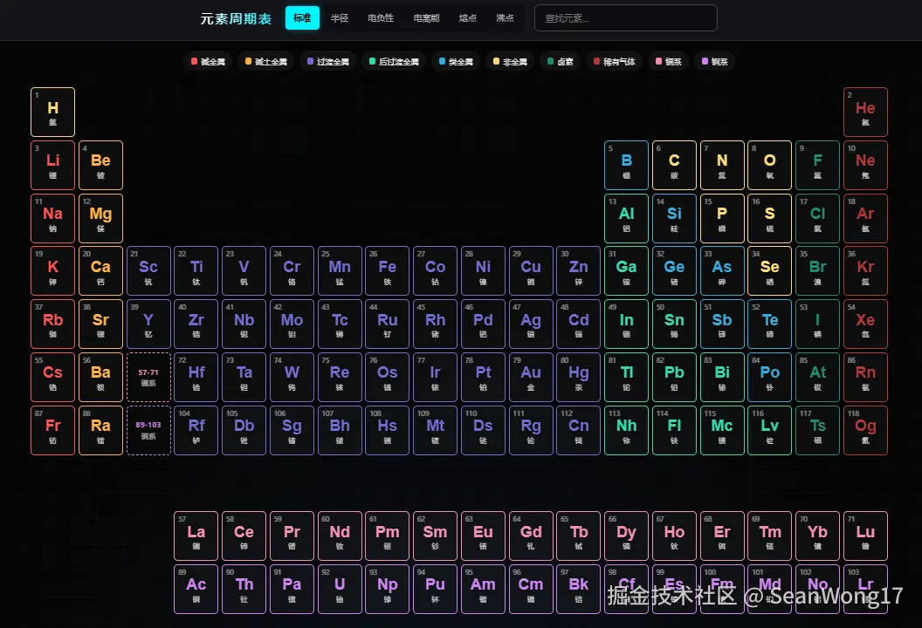Screen dimensions: 922x628
Task: Open the tungsten (W) element cell
Action: point(292,377)
